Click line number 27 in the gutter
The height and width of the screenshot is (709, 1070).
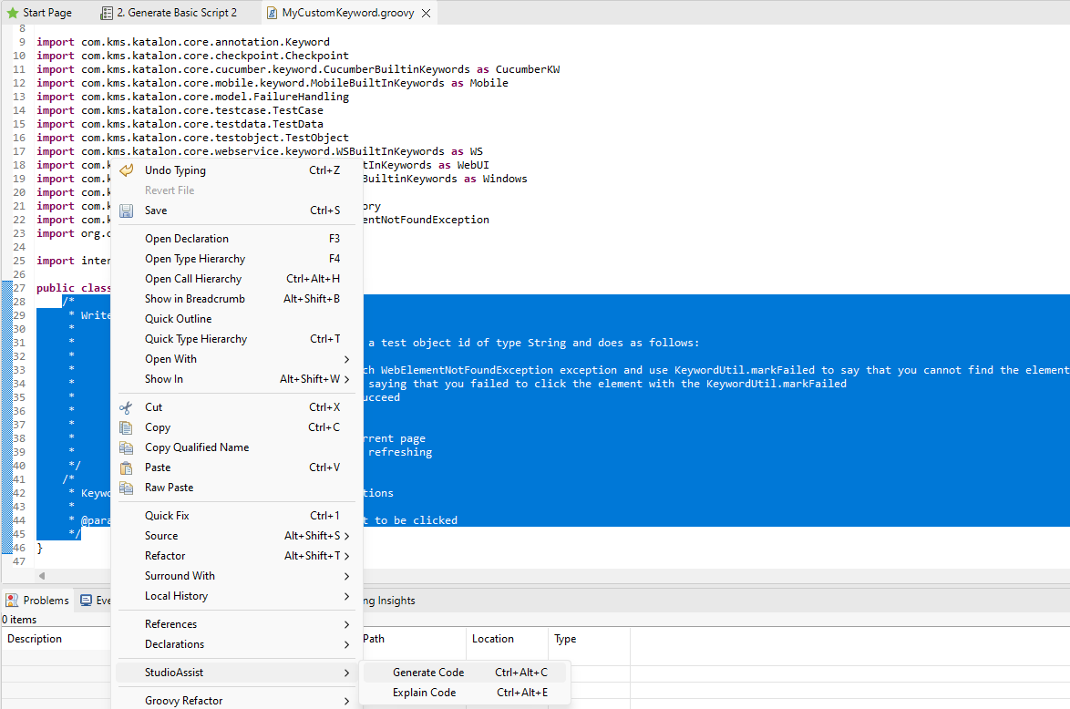[x=19, y=288]
